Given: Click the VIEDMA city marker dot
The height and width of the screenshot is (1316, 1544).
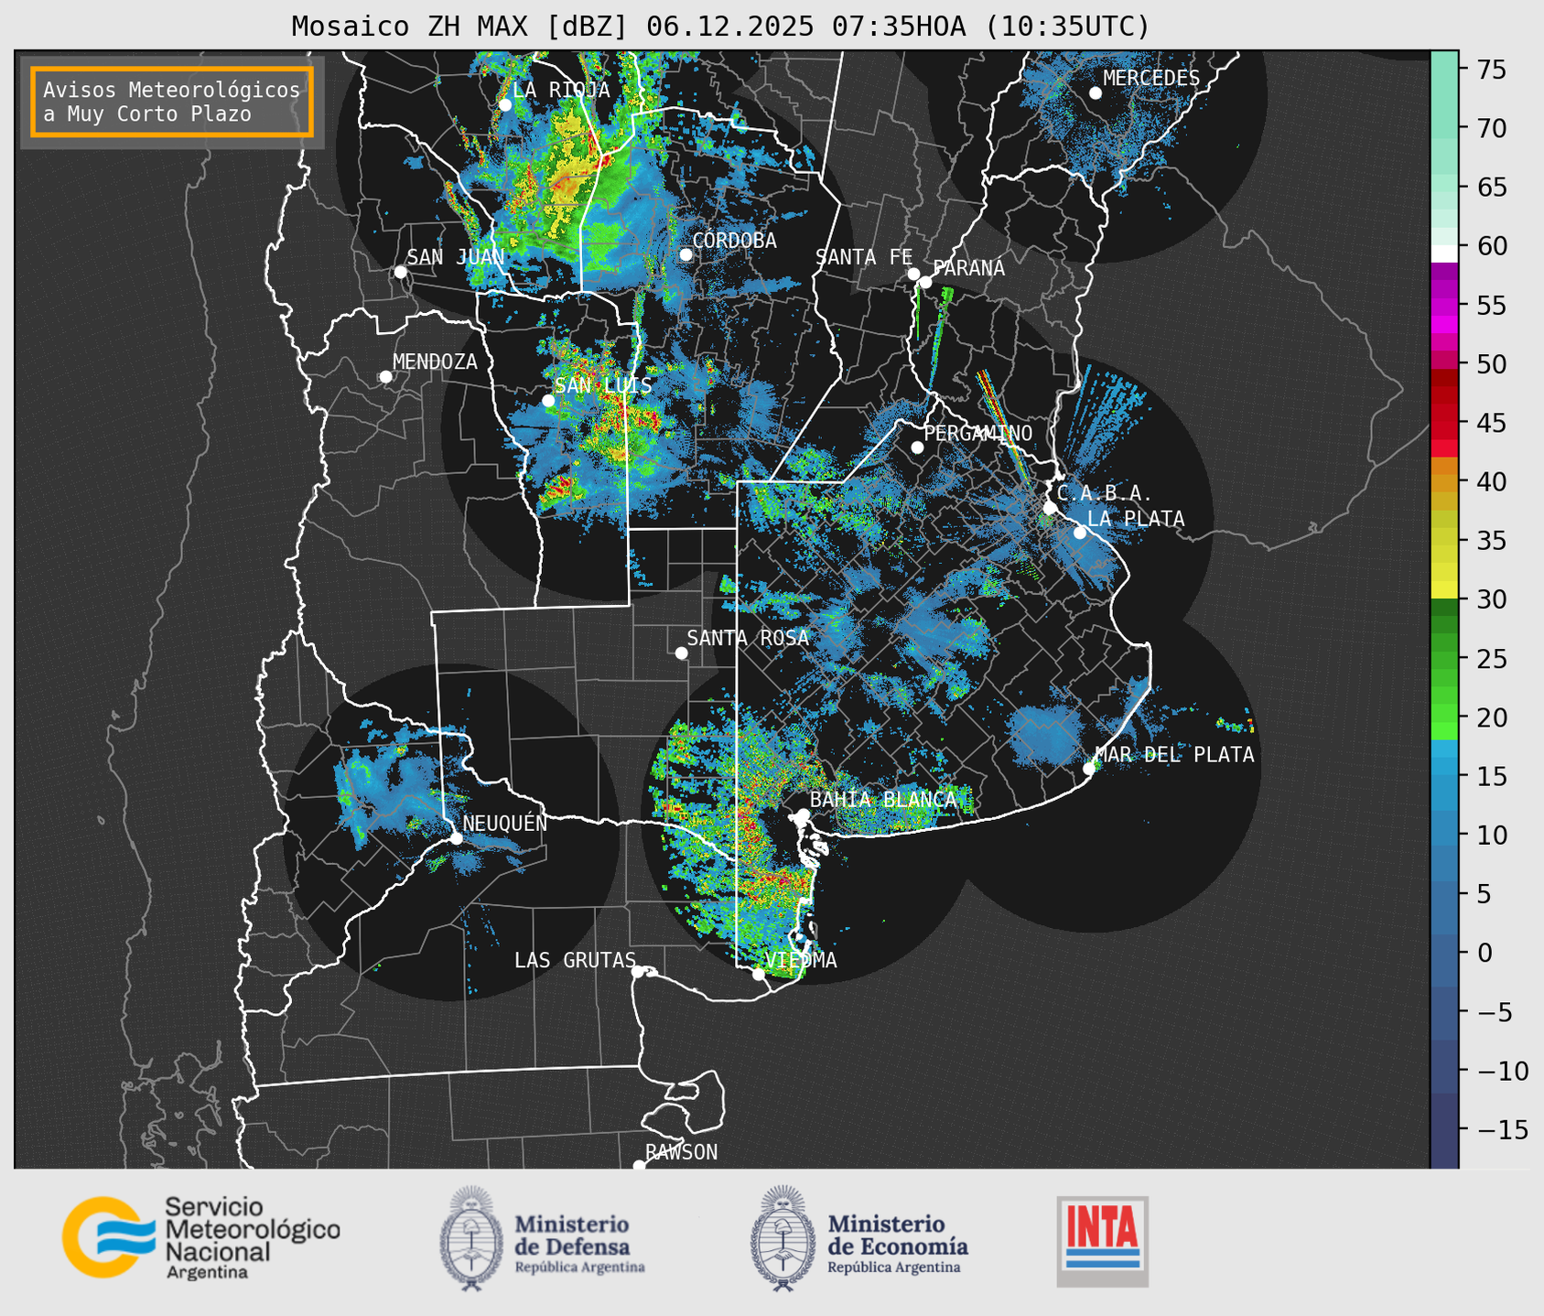Looking at the screenshot, I should click(x=758, y=974).
